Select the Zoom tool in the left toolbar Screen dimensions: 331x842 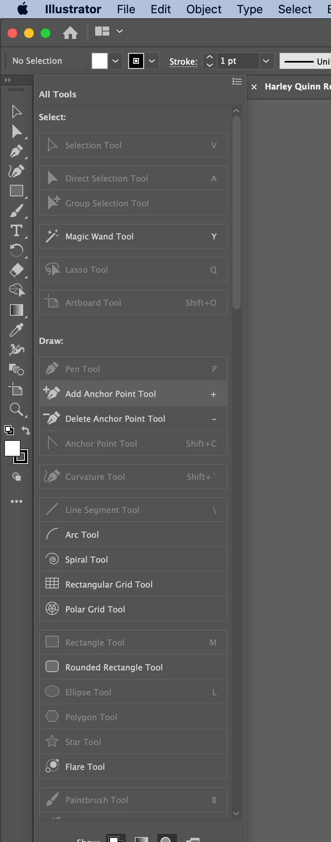17,409
